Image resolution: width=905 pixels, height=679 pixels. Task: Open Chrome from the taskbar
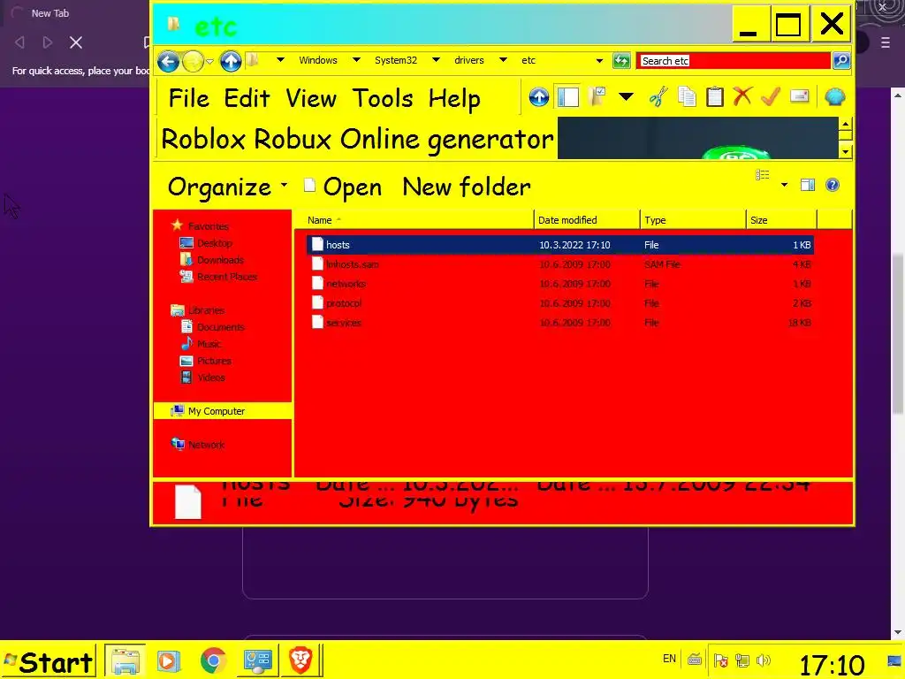pyautogui.click(x=213, y=660)
